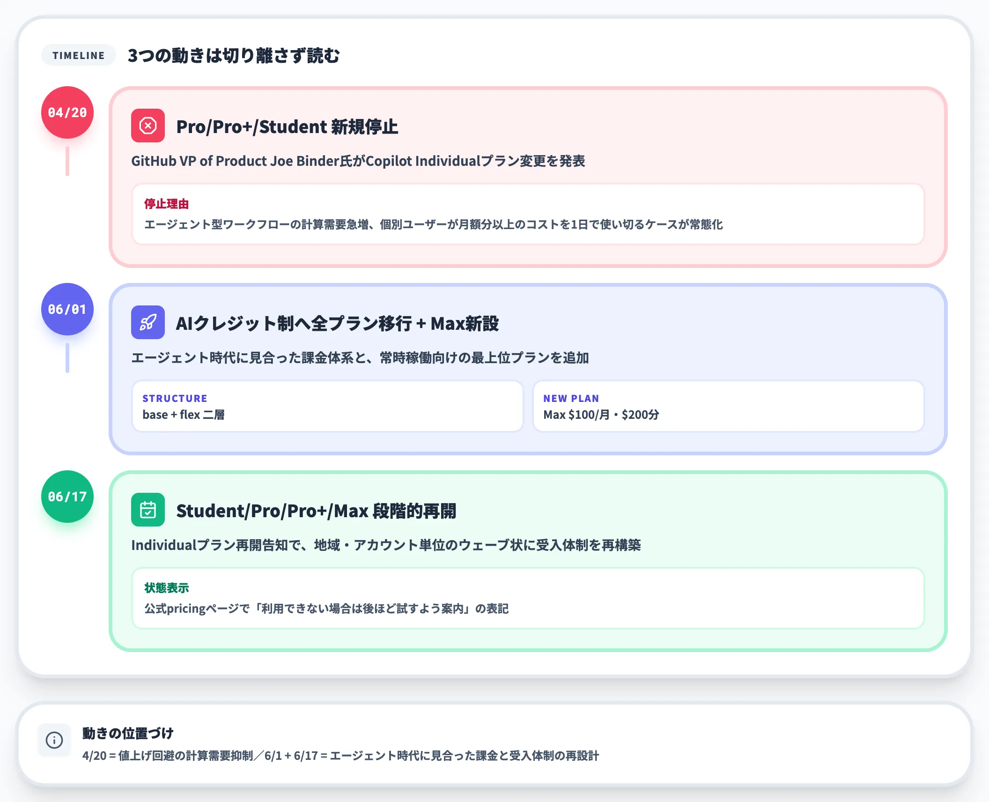
Task: Click the 動きの位置づけ heading
Action: tap(128, 733)
